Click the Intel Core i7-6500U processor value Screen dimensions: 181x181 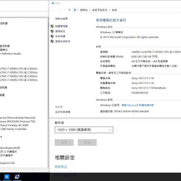[156, 52]
